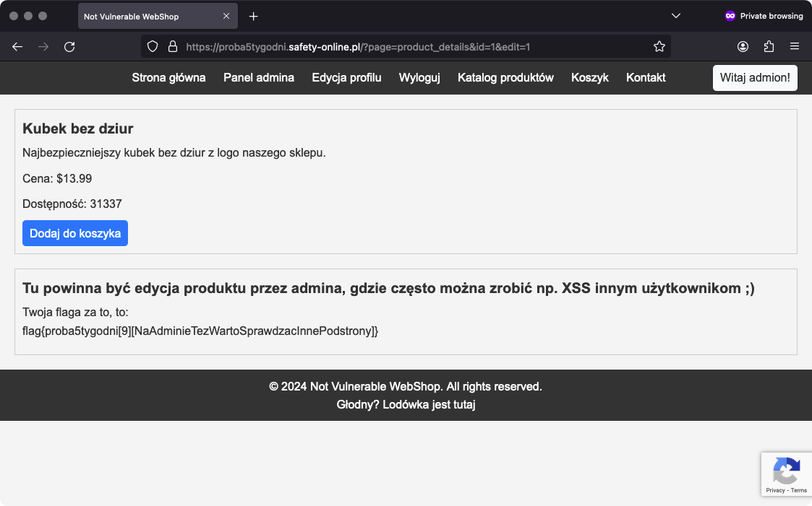Browse the Katalog produktów link
This screenshot has width=812, height=506.
click(505, 78)
